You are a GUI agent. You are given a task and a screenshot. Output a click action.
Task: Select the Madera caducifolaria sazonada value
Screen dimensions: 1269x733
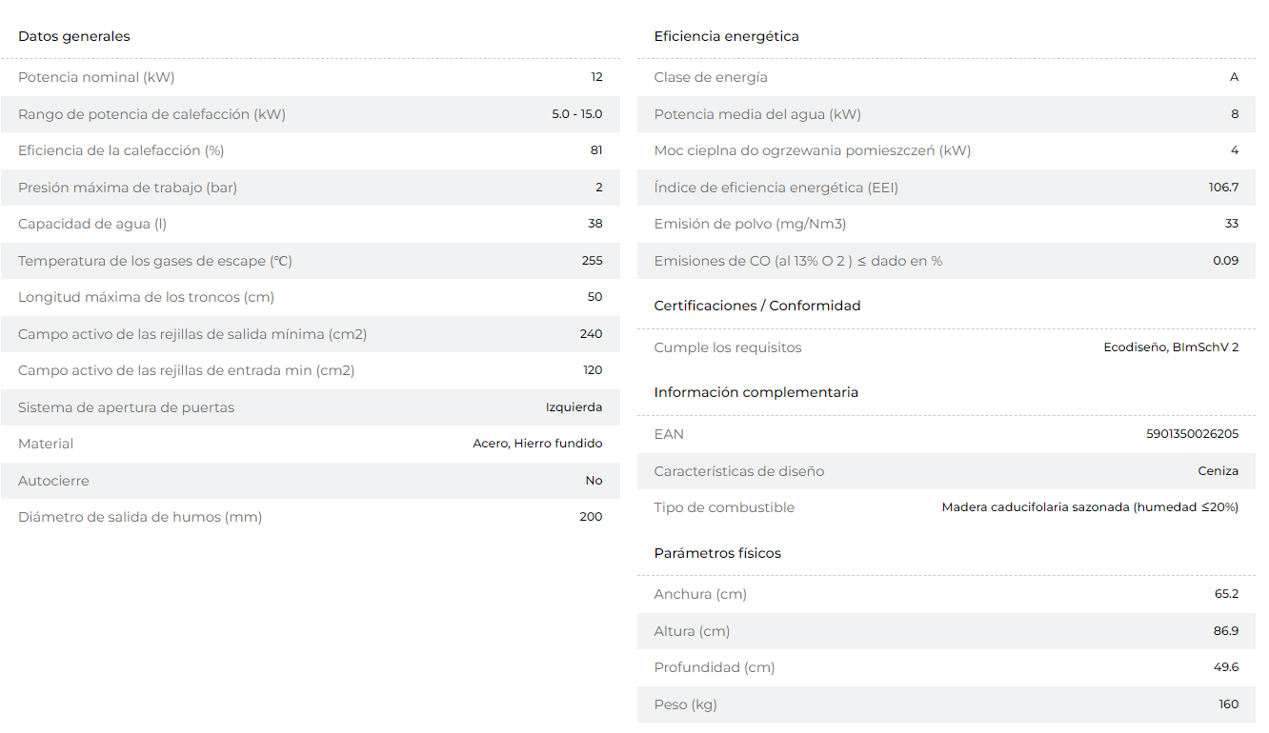[1090, 507]
